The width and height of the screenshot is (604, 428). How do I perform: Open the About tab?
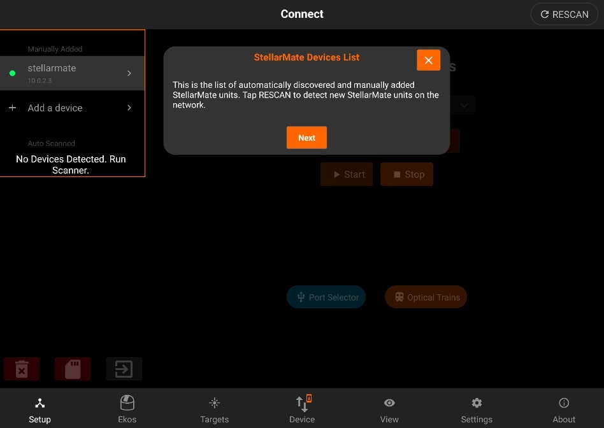pyautogui.click(x=564, y=409)
